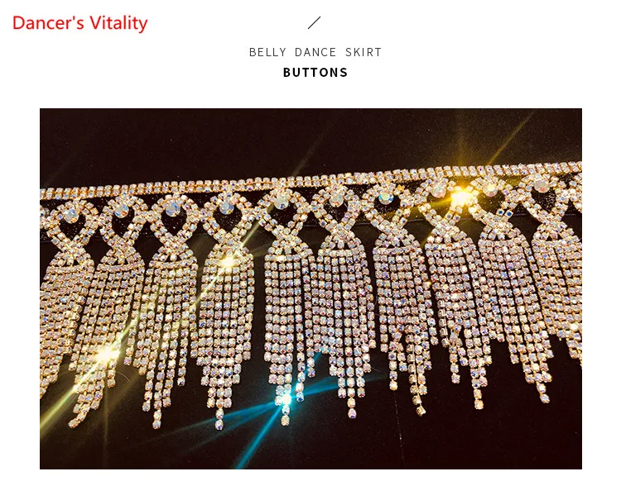Image resolution: width=621 pixels, height=481 pixels.
Task: Click the large crystal with the blue-green reflection
Action: (x=385, y=198)
